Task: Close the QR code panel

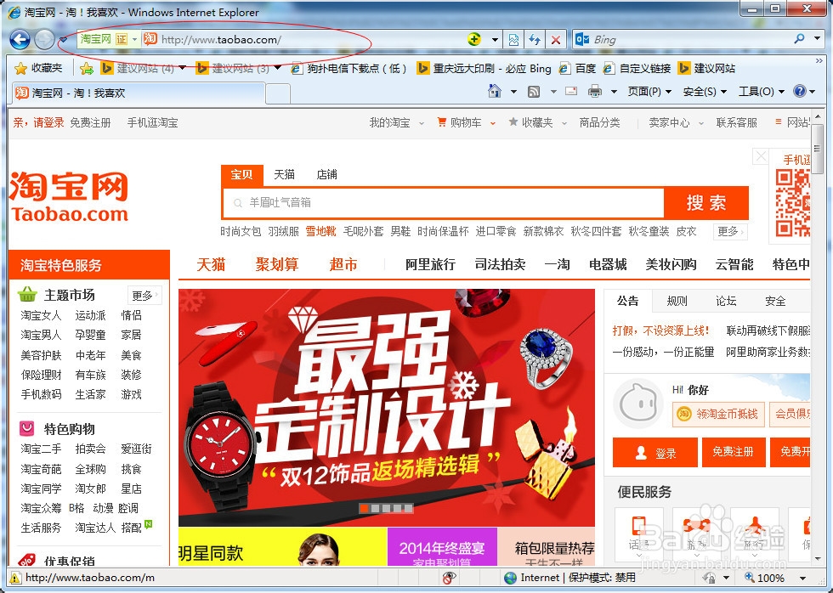Action: click(761, 156)
